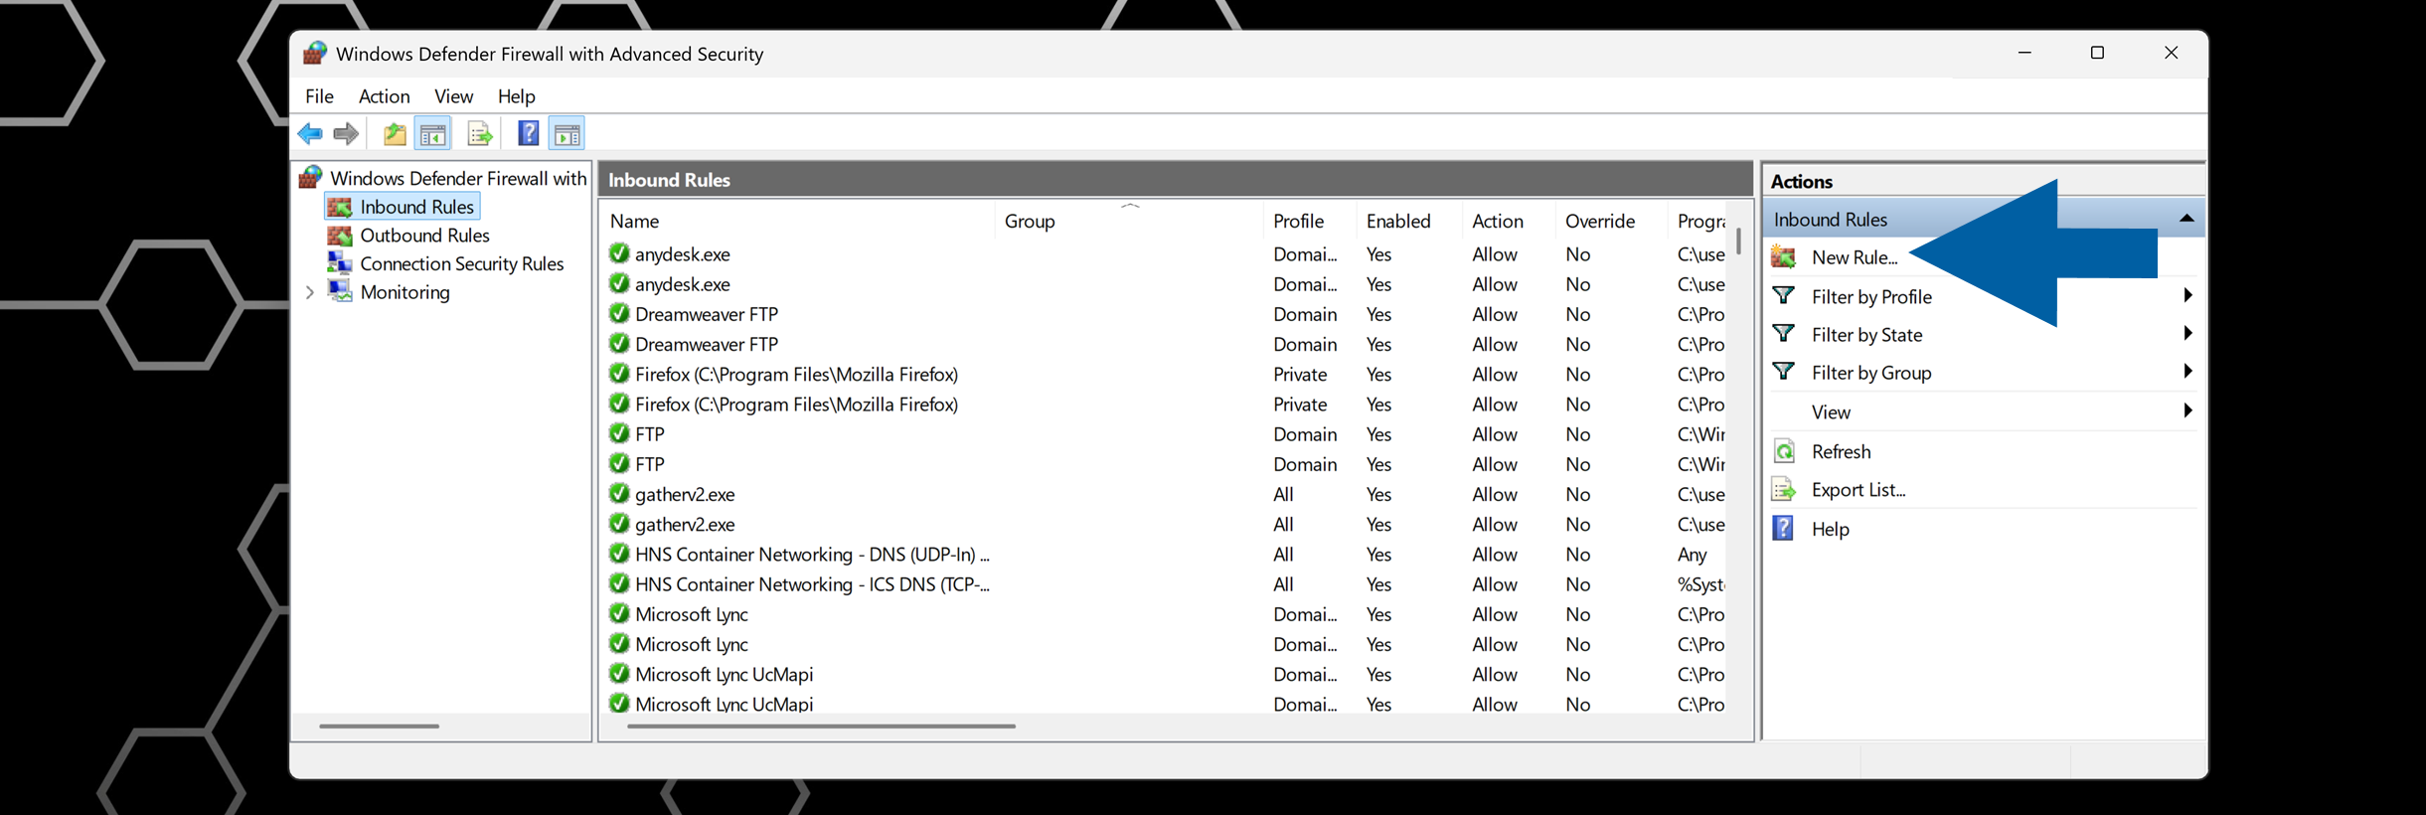Image resolution: width=2426 pixels, height=815 pixels.
Task: Click the Filter by Group funnel icon
Action: tap(1784, 372)
